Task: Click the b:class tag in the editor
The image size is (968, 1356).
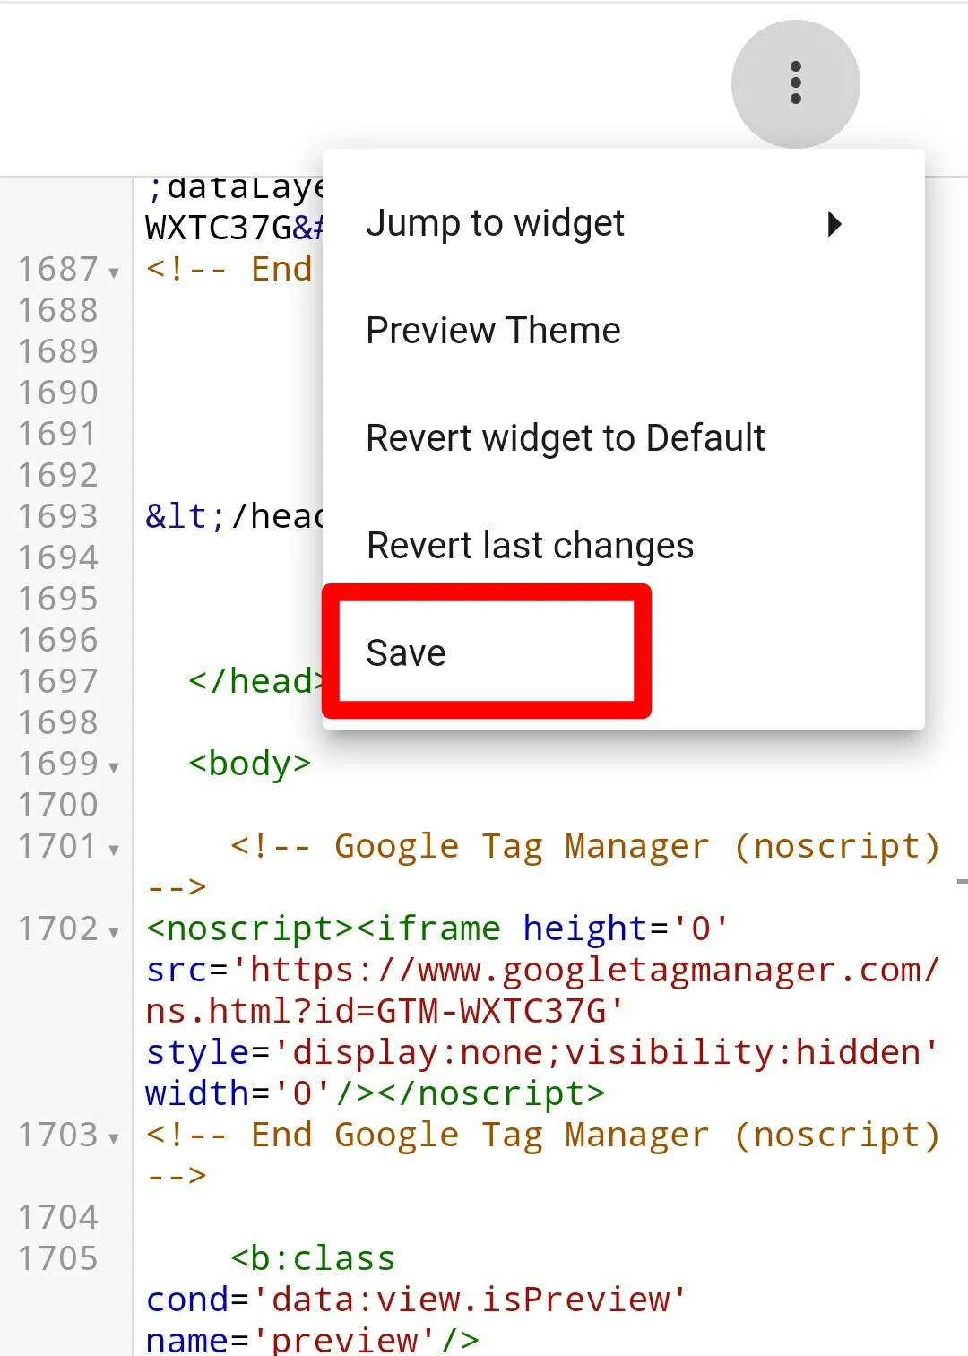Action: click(312, 1258)
